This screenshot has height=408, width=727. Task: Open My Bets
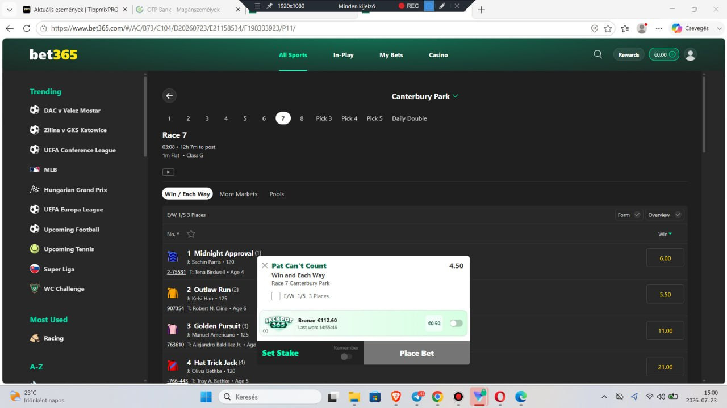point(391,55)
